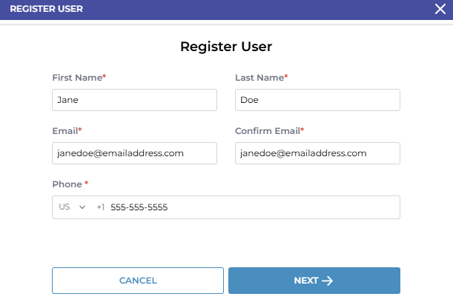Focus the Last Name field containing Doe
This screenshot has width=453, height=308.
(317, 100)
